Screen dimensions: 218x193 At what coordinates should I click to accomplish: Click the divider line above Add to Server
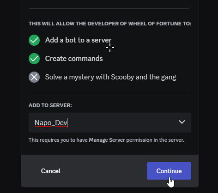pos(110,94)
